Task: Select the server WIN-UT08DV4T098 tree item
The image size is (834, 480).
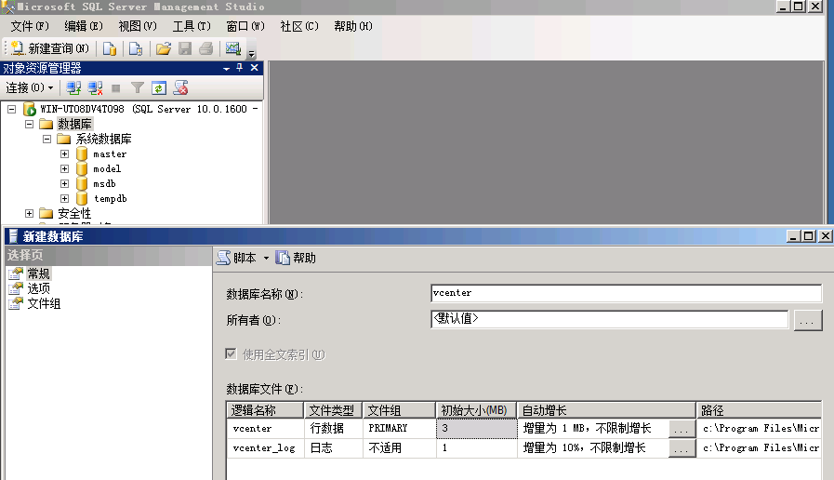Action: [x=143, y=109]
